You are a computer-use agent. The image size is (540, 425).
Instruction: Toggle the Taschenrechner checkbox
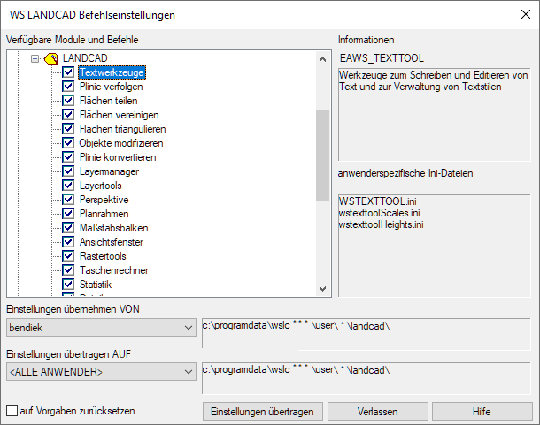pyautogui.click(x=68, y=270)
